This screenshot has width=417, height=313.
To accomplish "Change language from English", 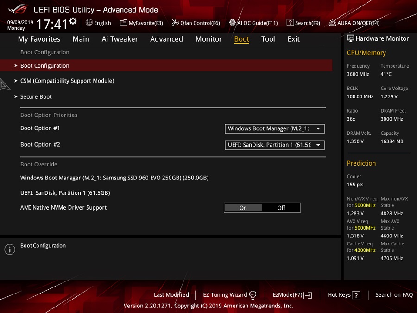I will [x=102, y=23].
